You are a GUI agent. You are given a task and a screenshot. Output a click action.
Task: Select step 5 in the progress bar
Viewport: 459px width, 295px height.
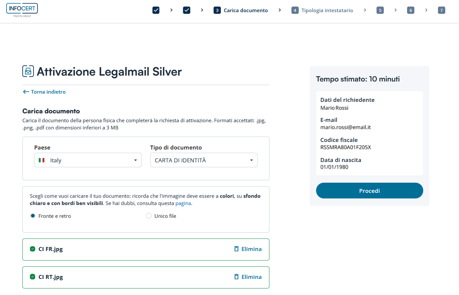point(380,10)
